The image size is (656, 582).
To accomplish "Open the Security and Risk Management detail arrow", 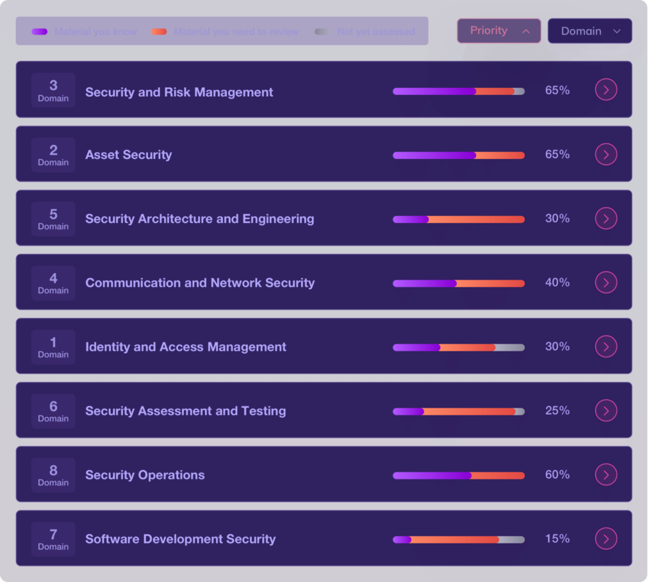I will pos(605,90).
